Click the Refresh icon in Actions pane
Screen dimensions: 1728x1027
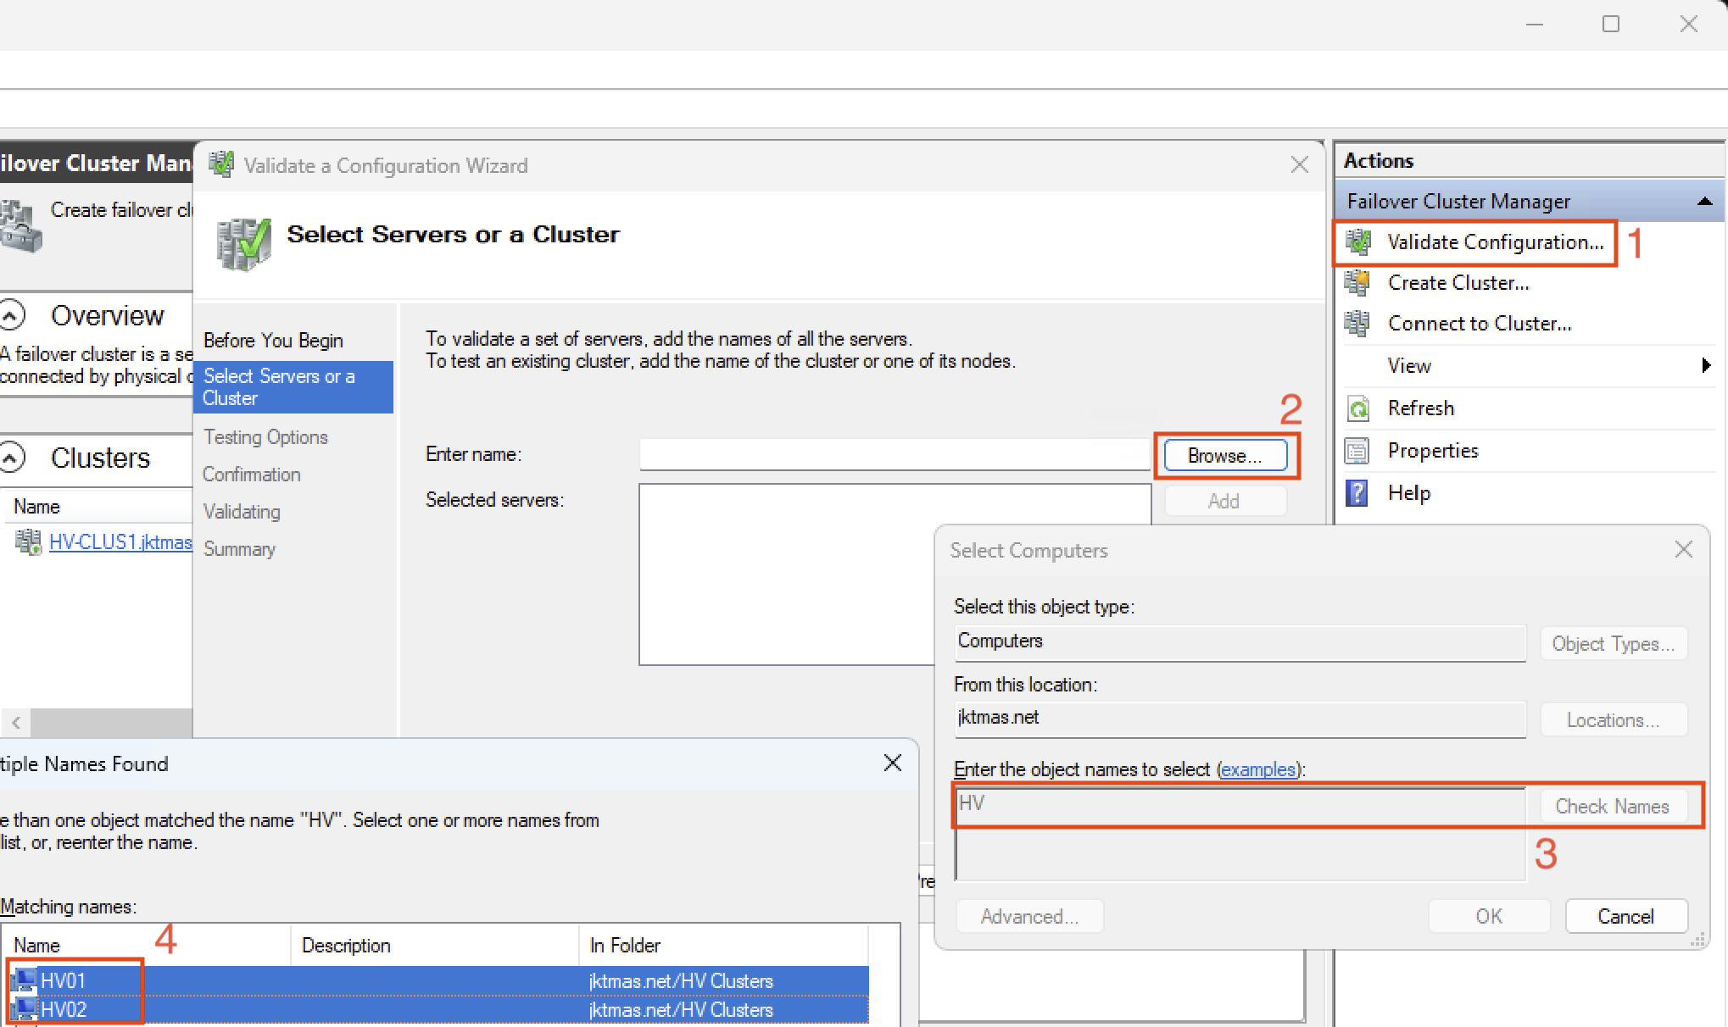pyautogui.click(x=1358, y=408)
